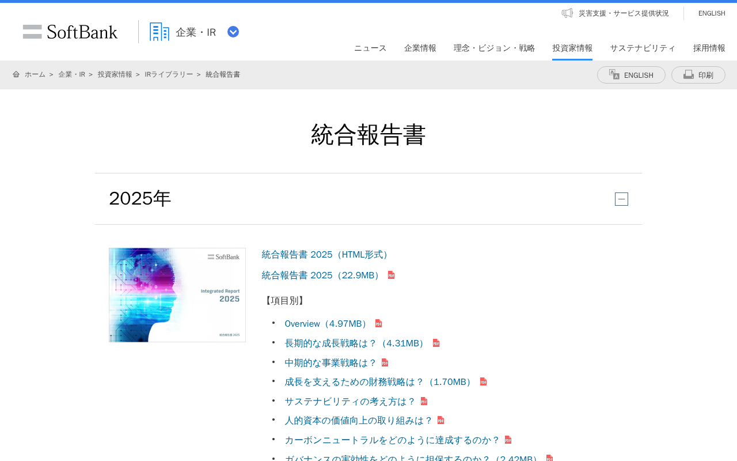The image size is (737, 461).
Task: Open Overview（4.97MB） link
Action: [x=328, y=324]
